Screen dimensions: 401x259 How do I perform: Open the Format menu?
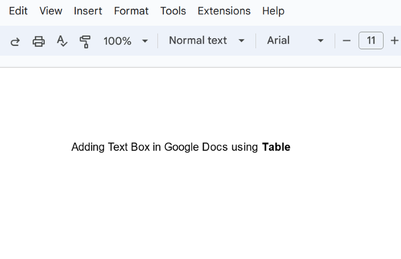131,11
